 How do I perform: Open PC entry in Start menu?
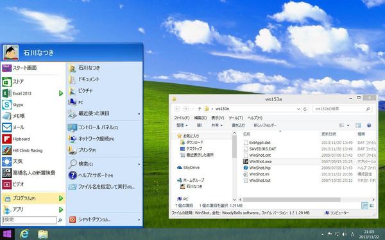point(105,102)
